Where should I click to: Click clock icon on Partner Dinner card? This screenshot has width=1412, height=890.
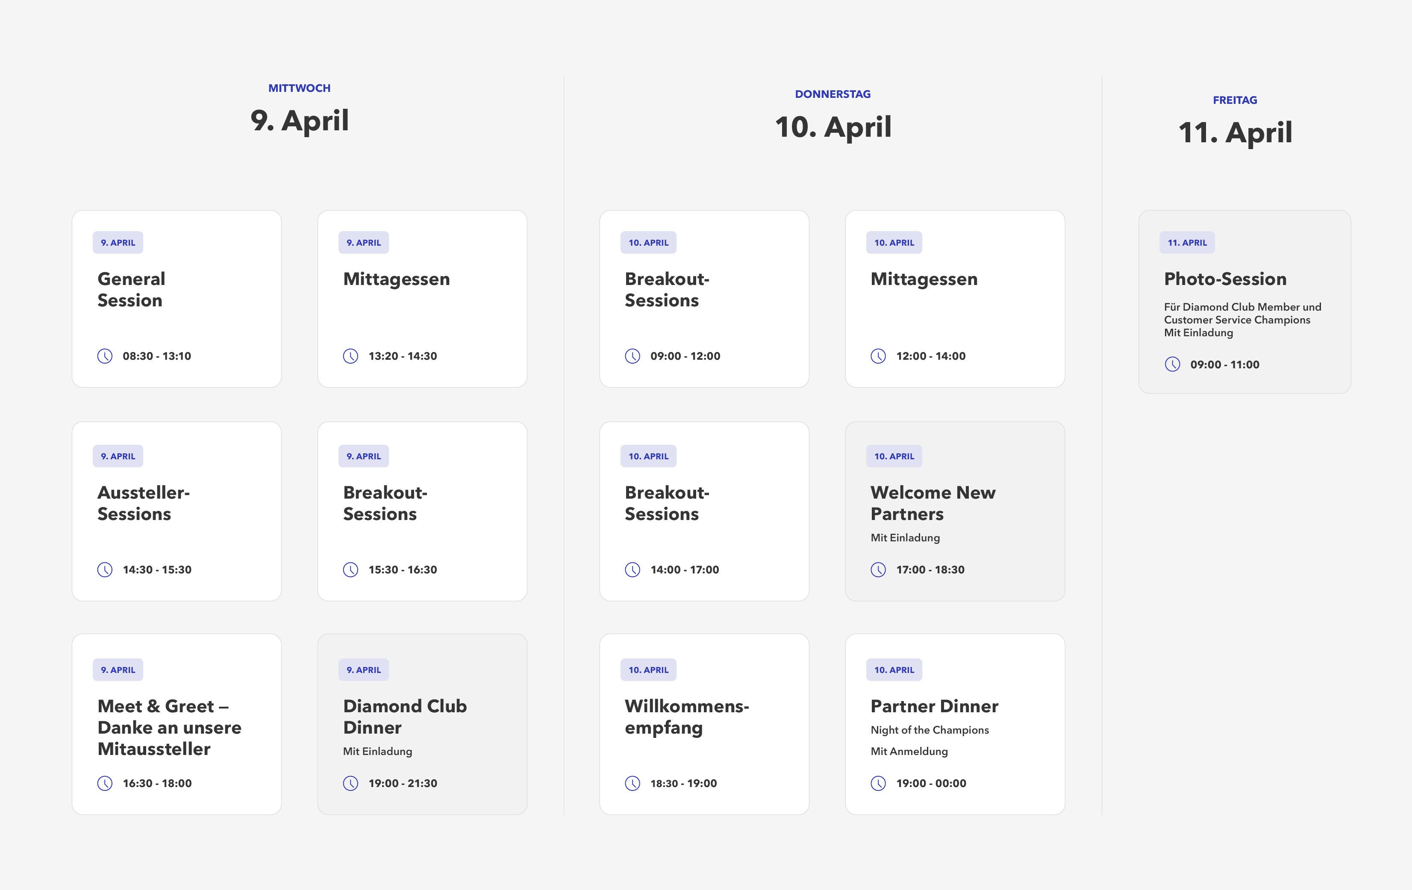878,783
